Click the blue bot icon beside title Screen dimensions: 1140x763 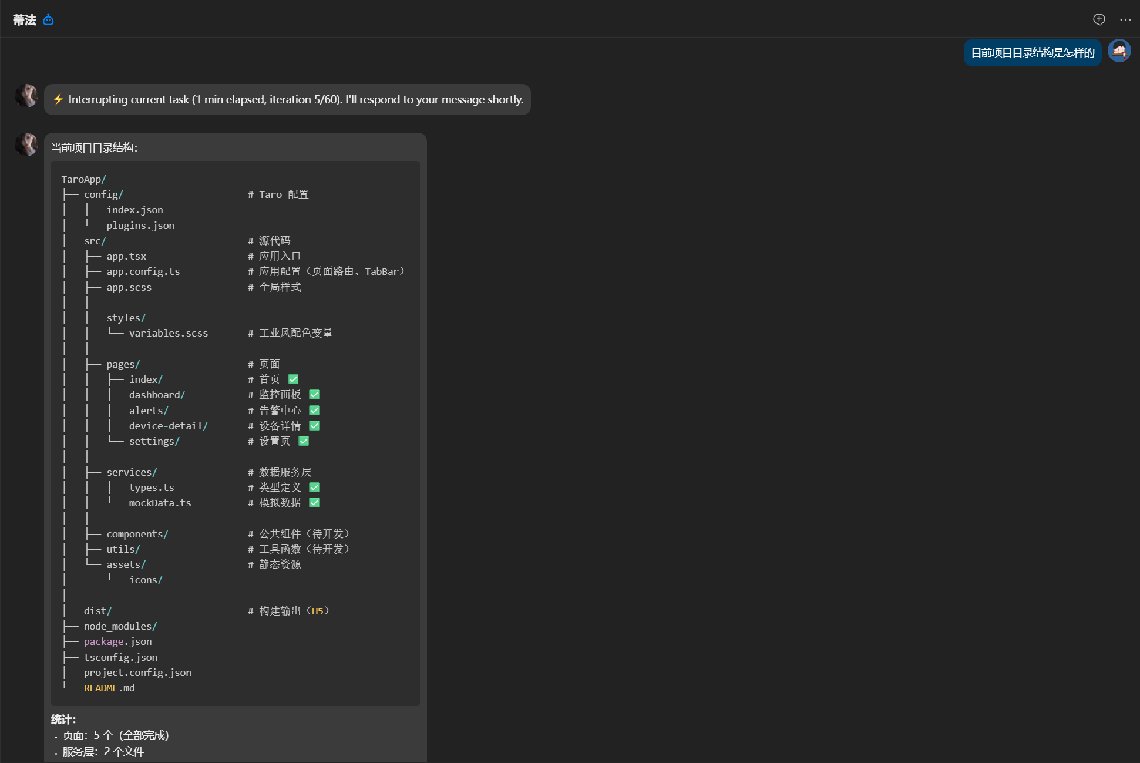coord(49,20)
